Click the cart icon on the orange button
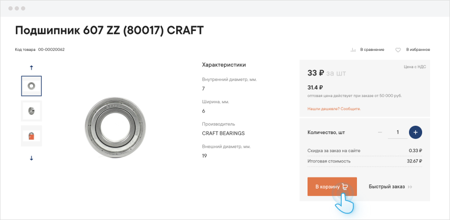Image resolution: width=450 pixels, height=220 pixels. coord(345,186)
